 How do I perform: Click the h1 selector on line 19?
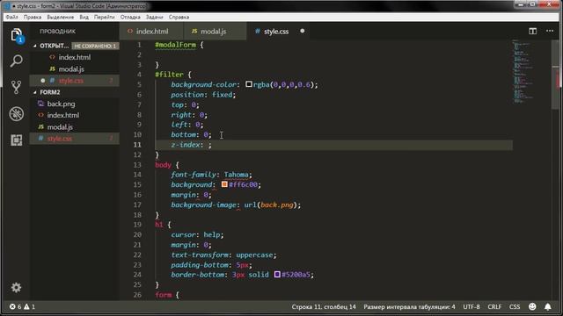point(158,225)
